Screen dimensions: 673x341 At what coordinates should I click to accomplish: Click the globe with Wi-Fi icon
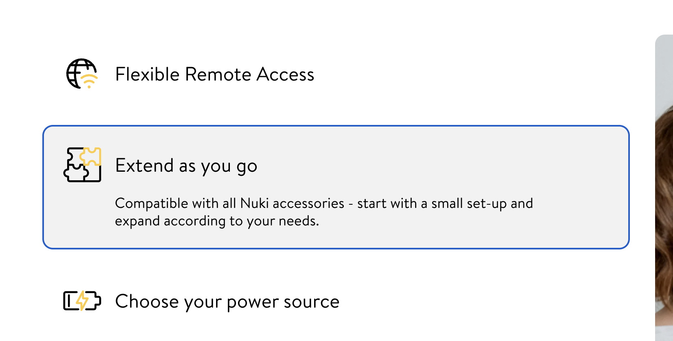82,74
